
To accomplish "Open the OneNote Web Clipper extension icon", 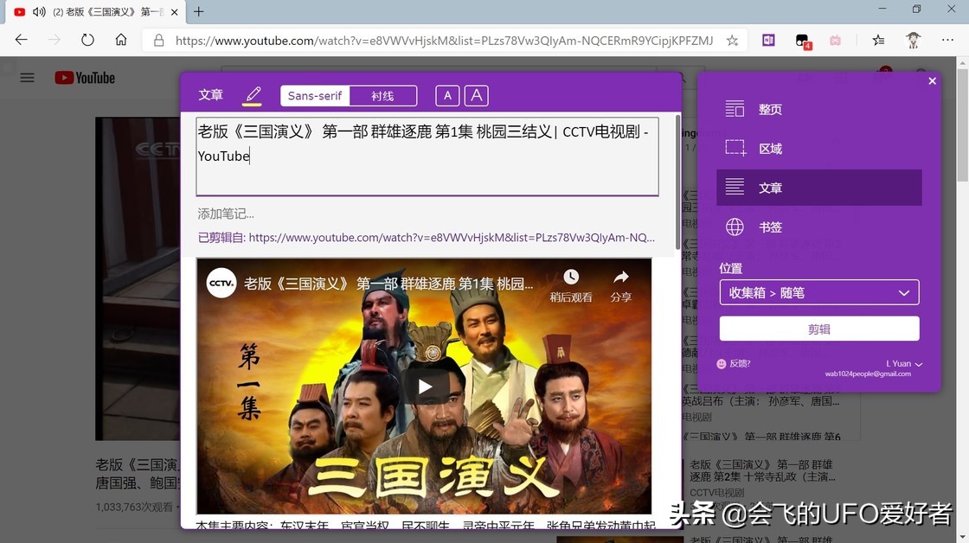I will (x=768, y=40).
